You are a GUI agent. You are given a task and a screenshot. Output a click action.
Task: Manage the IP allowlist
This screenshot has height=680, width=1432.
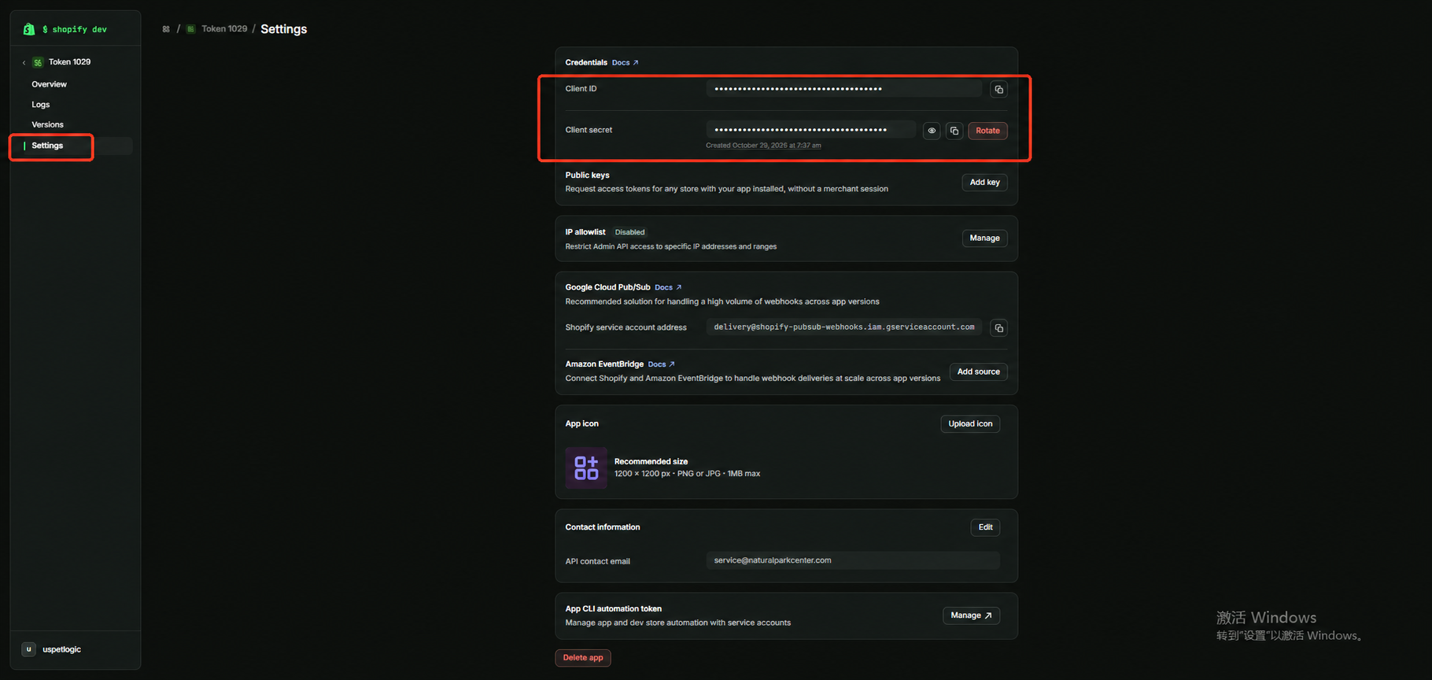tap(984, 238)
